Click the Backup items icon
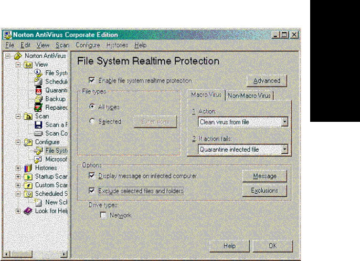 tap(39, 99)
